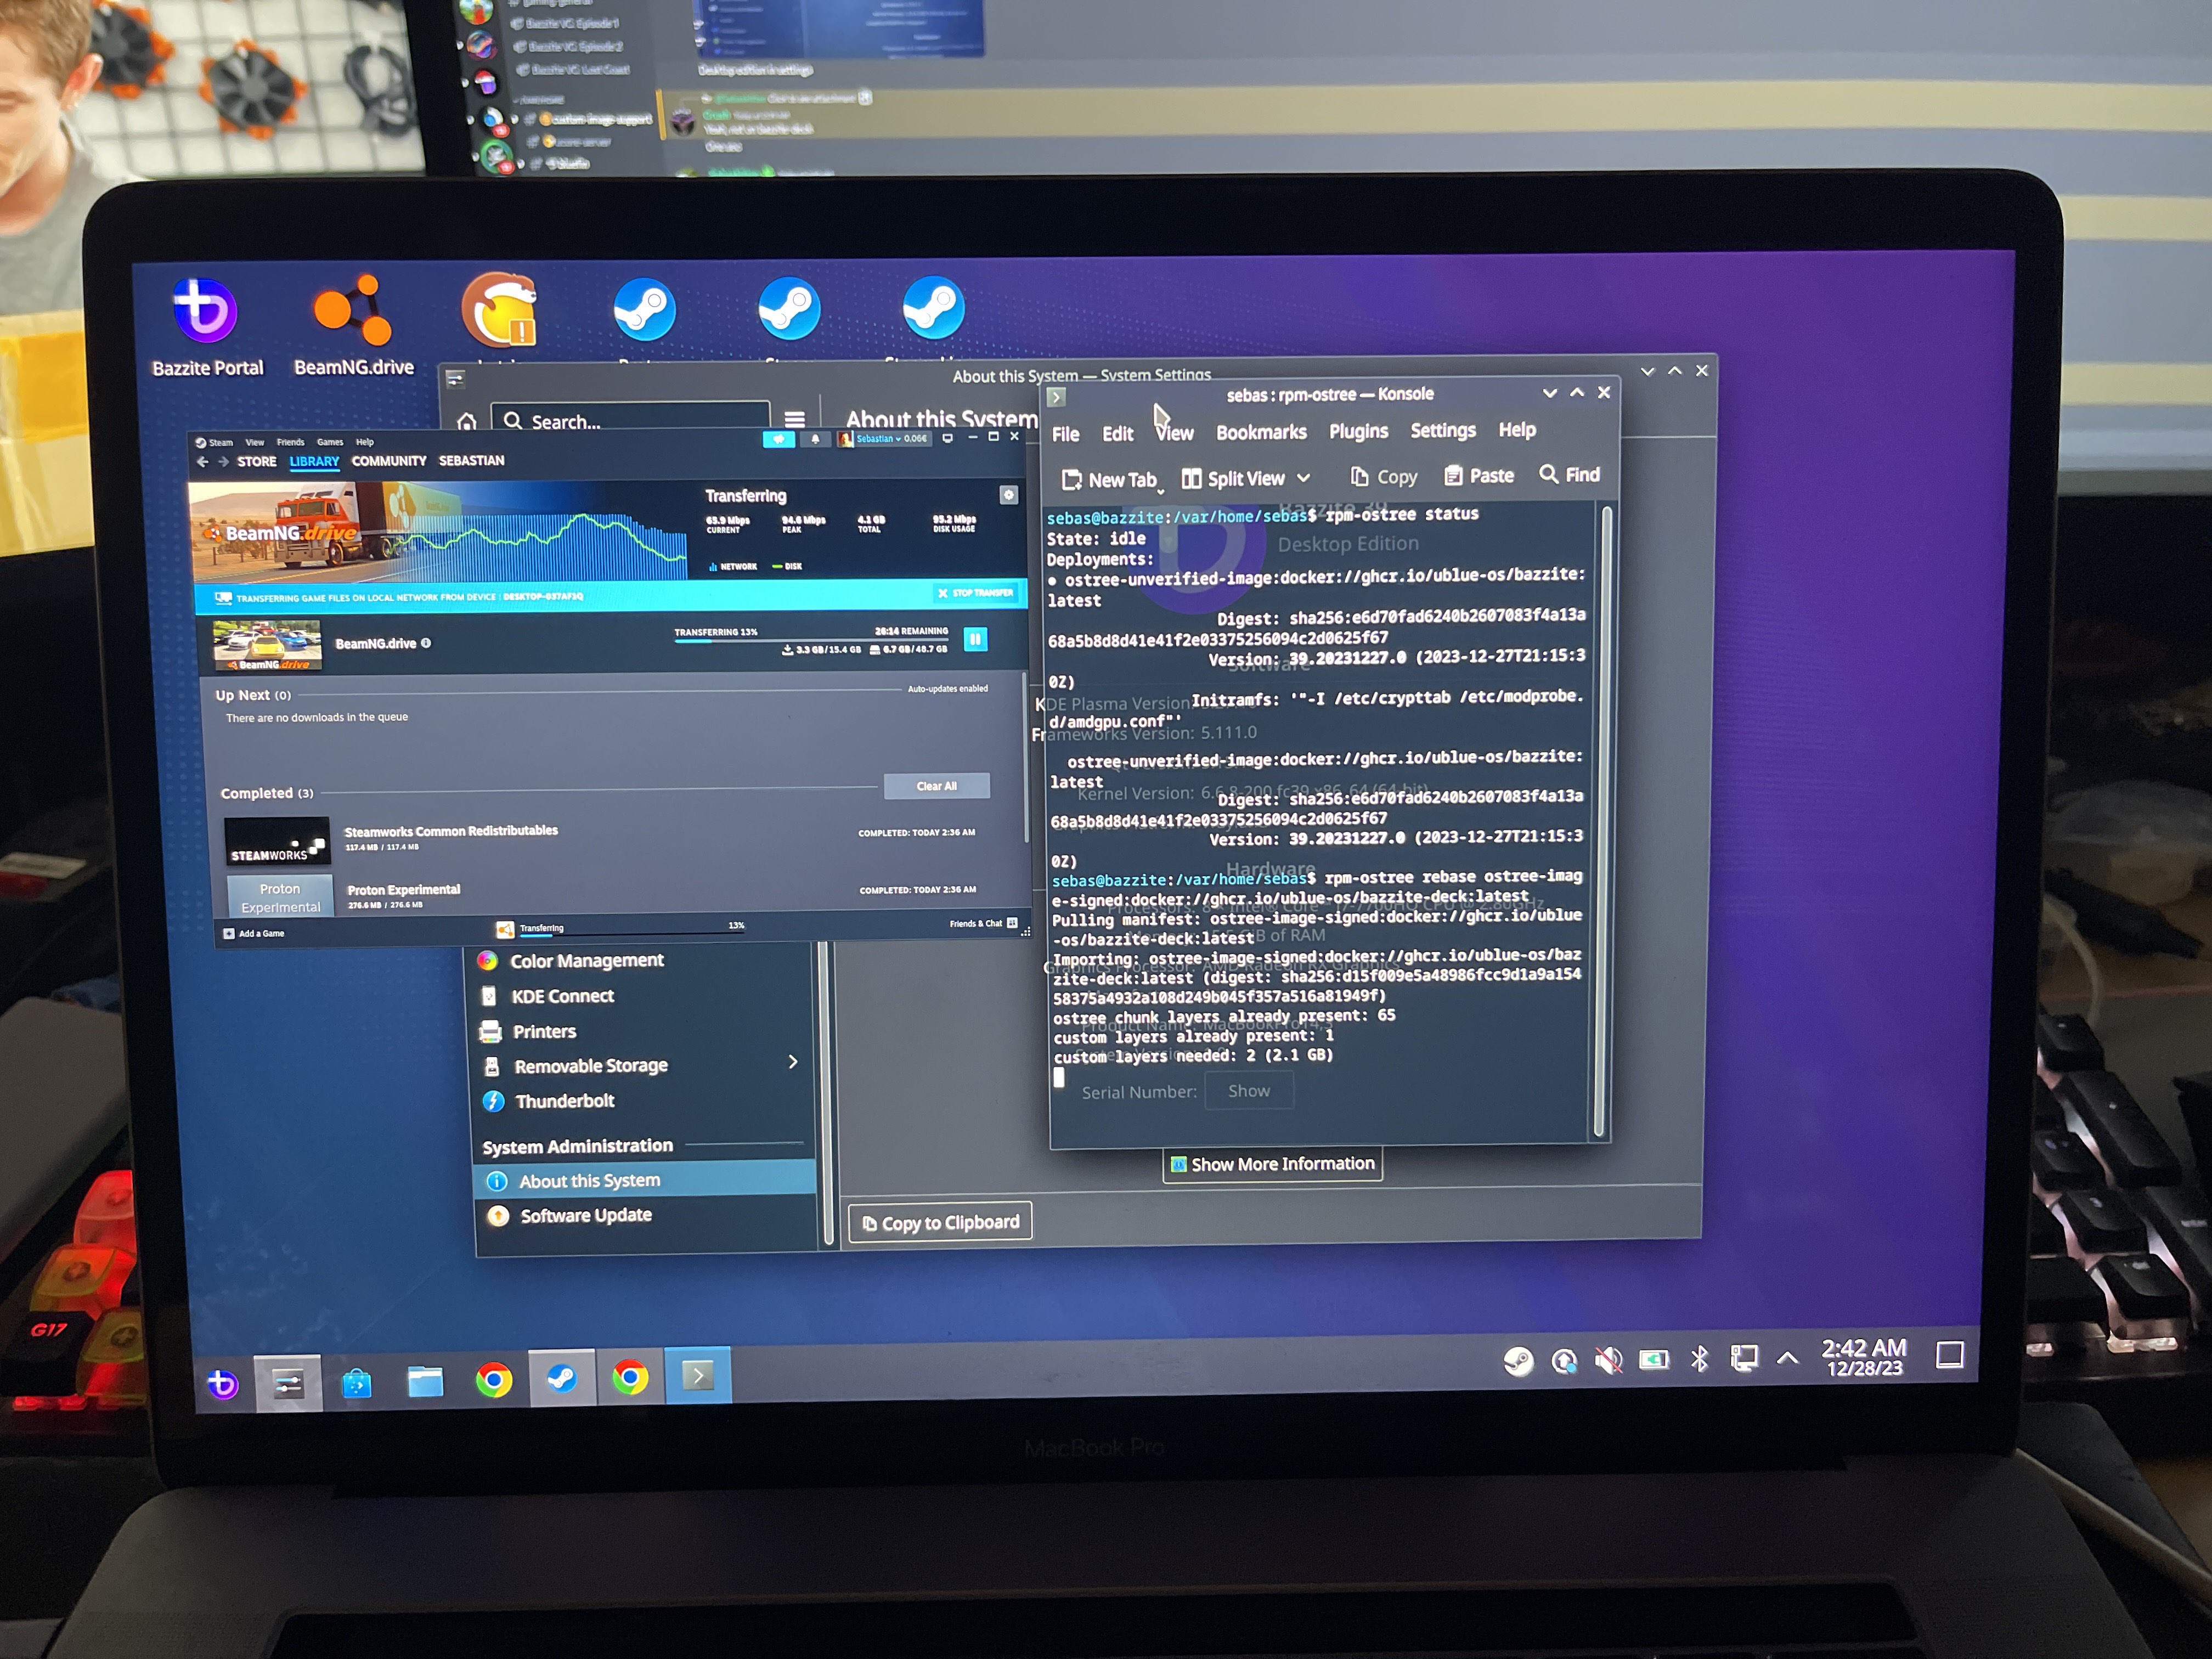The image size is (2212, 1659).
Task: Click the Steam notifications bell icon
Action: tap(815, 439)
